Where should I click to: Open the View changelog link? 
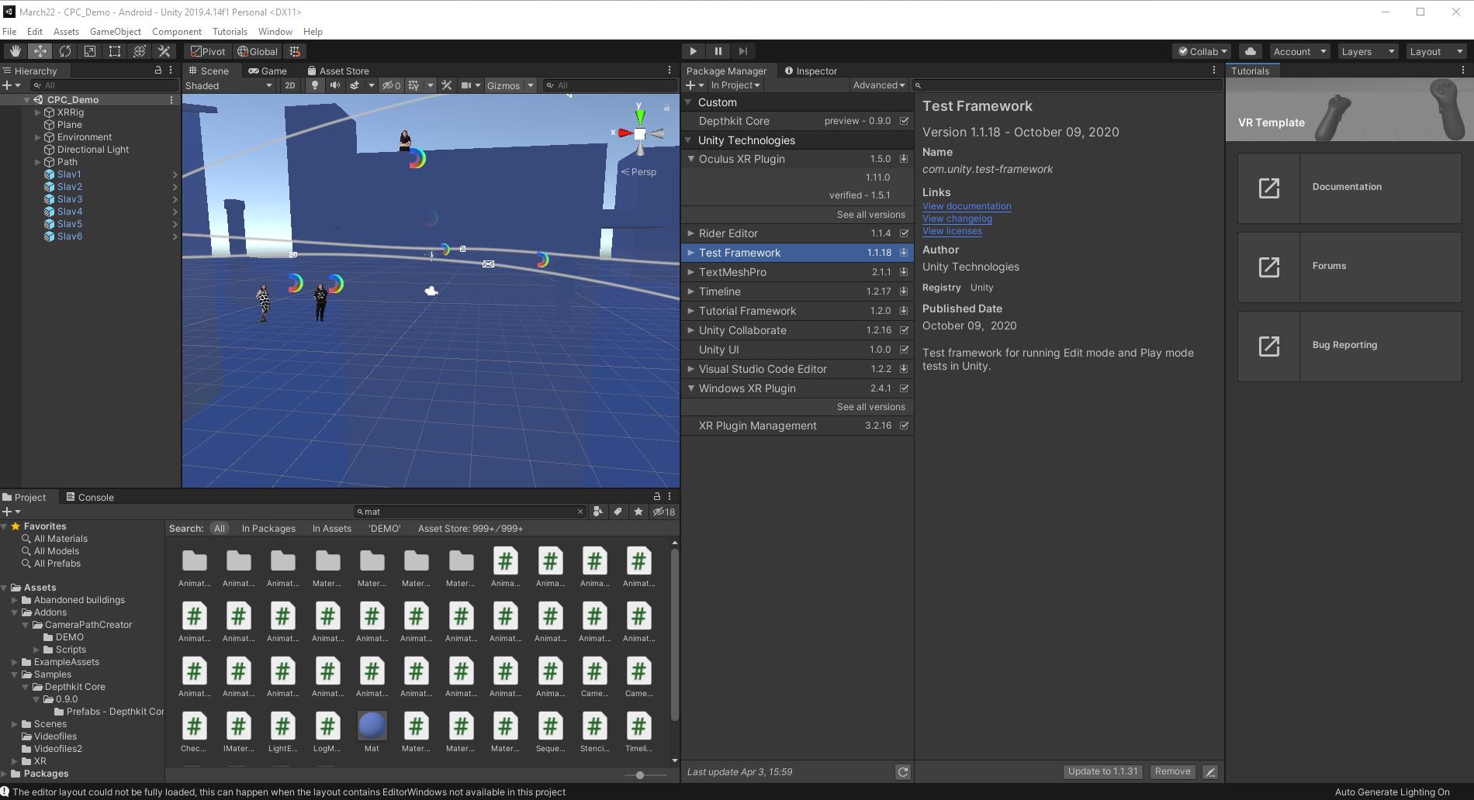tap(957, 219)
